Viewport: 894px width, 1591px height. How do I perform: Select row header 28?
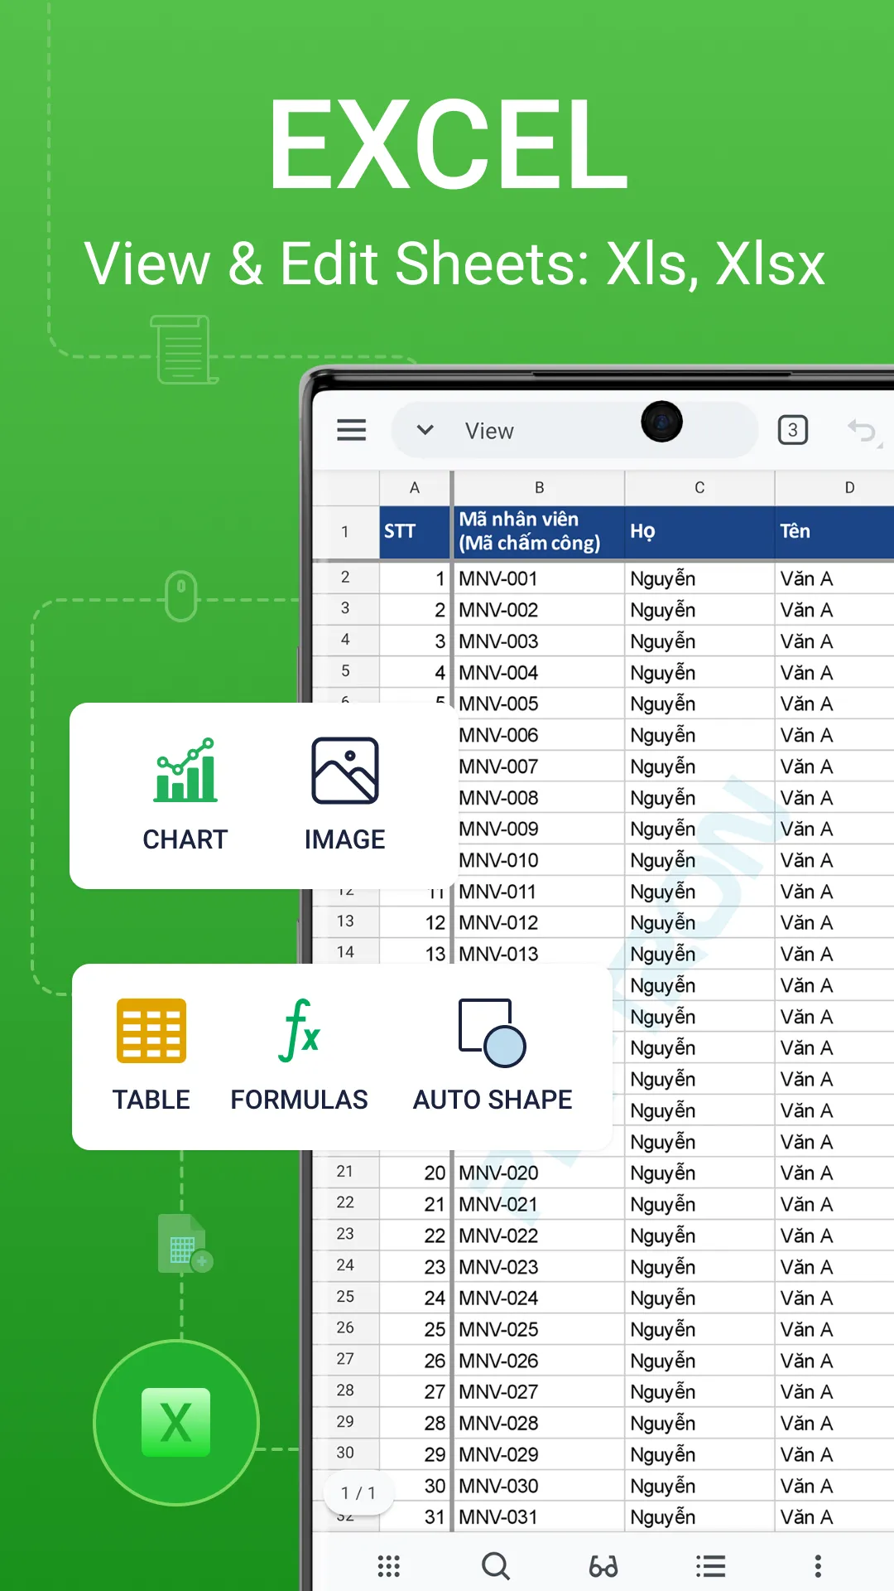(x=345, y=1390)
